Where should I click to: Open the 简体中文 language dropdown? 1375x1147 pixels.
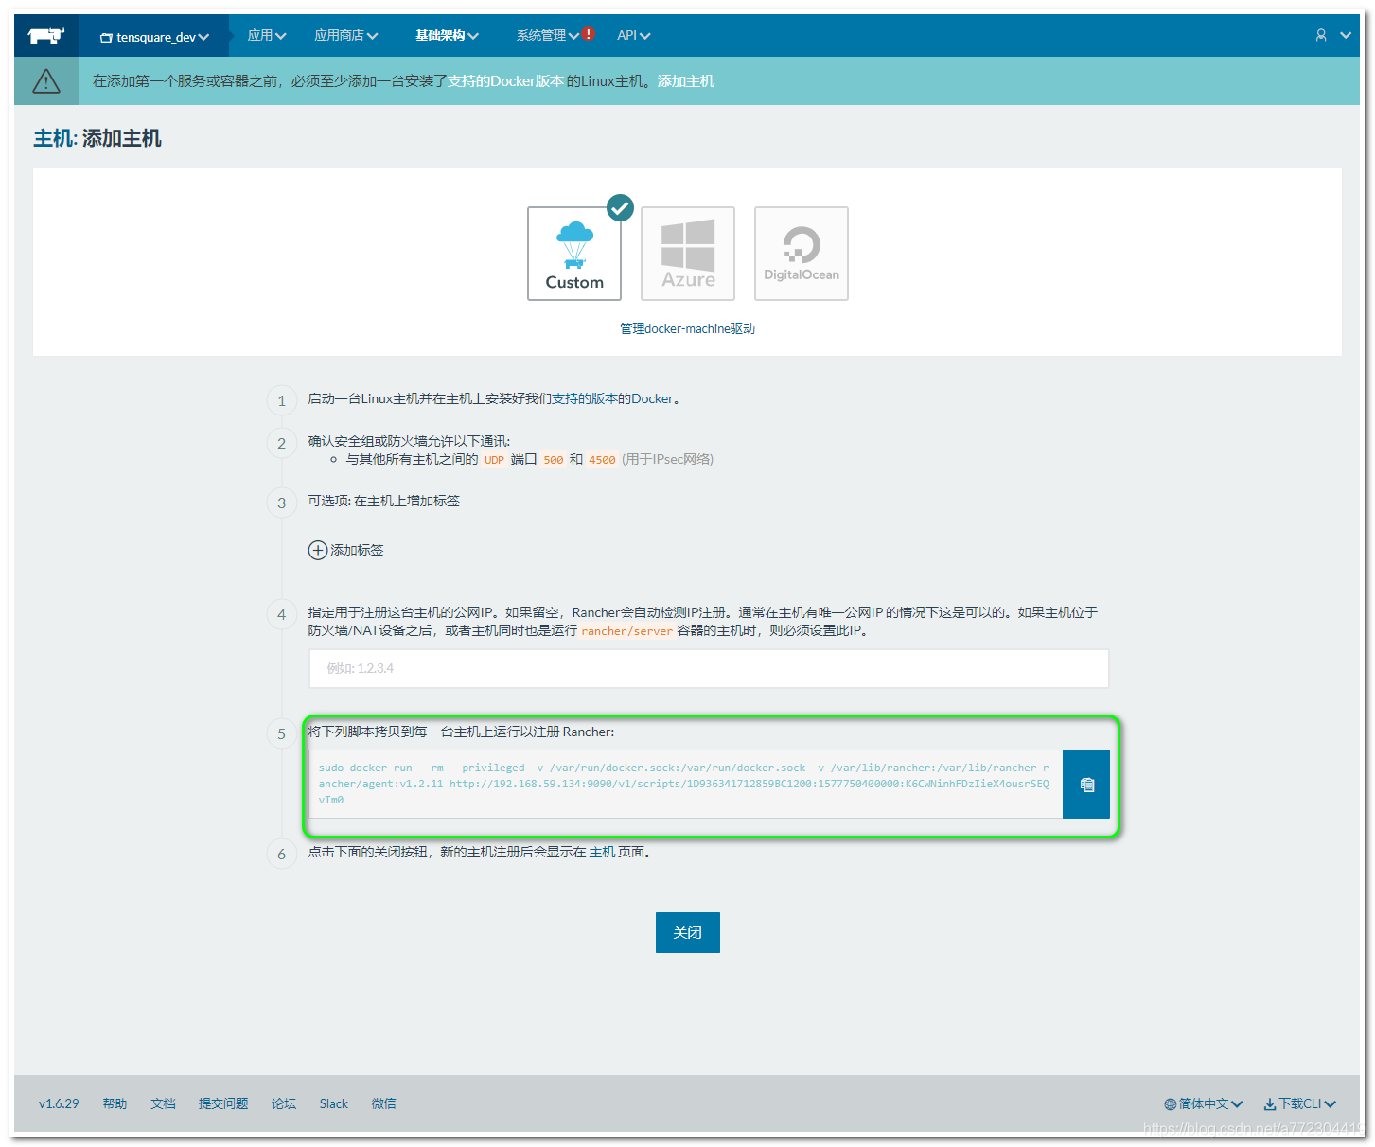pyautogui.click(x=1204, y=1103)
